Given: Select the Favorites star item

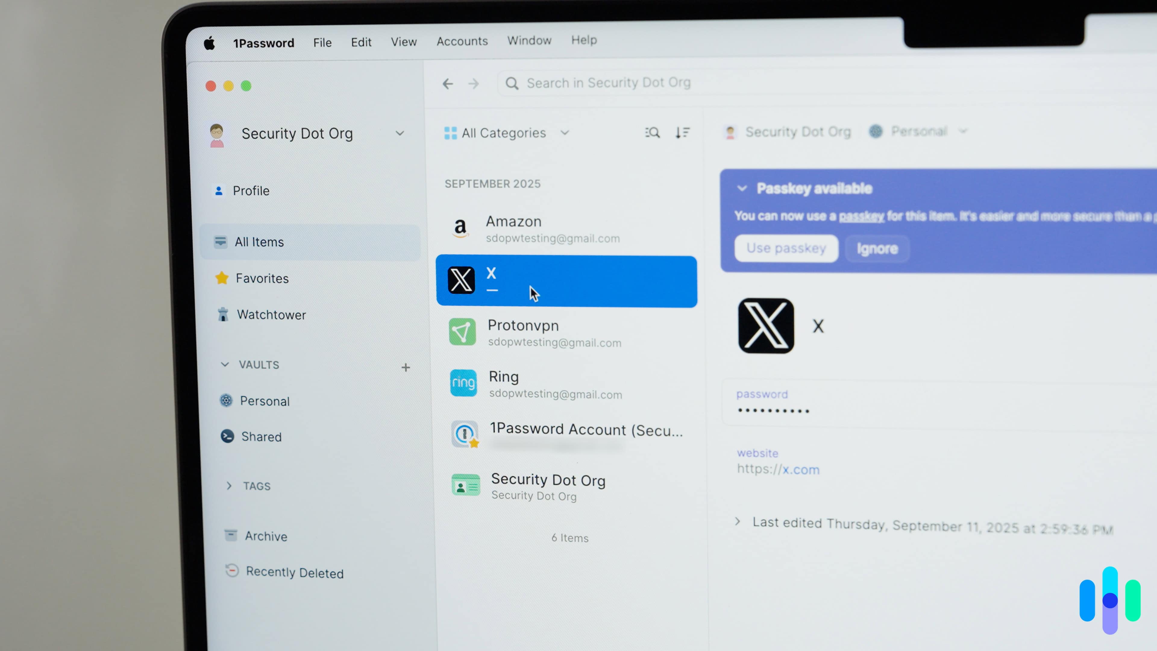Looking at the screenshot, I should point(262,278).
